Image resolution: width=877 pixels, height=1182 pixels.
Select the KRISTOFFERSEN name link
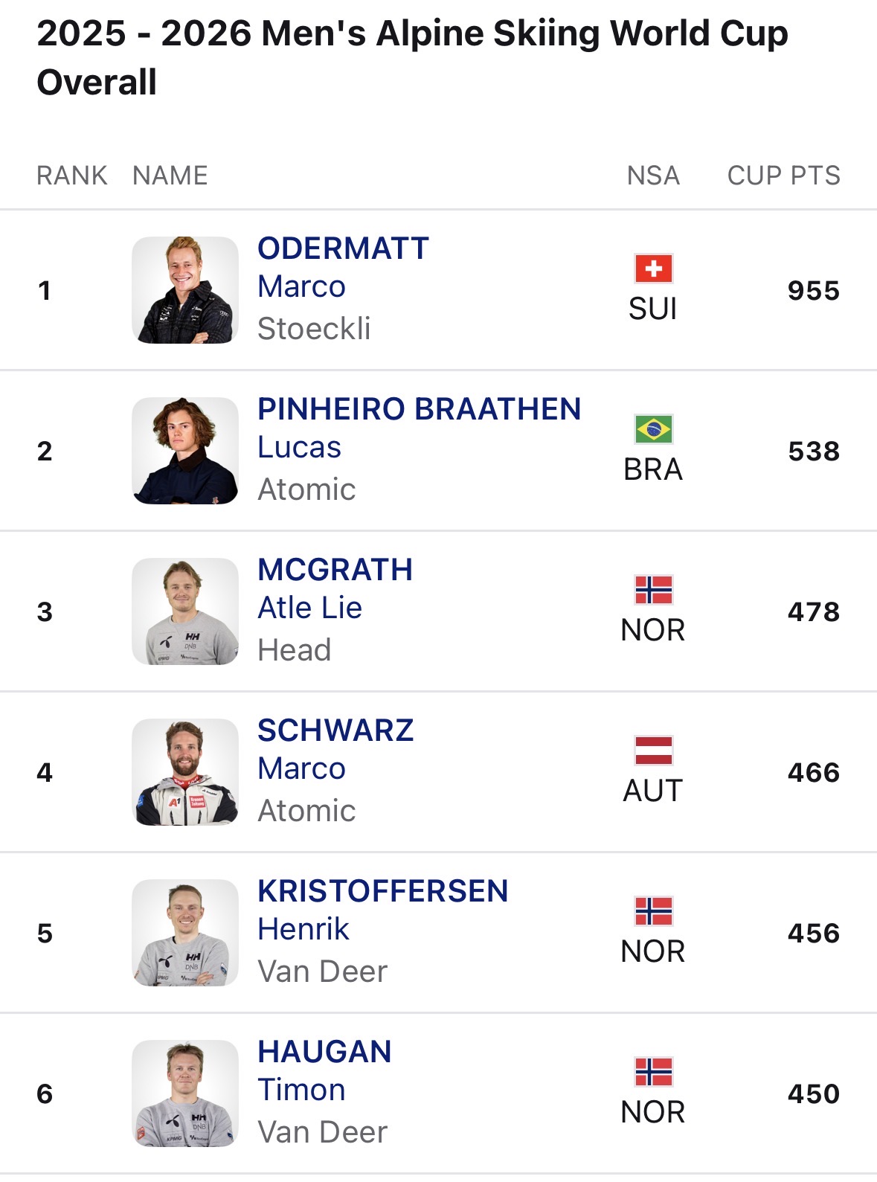382,891
